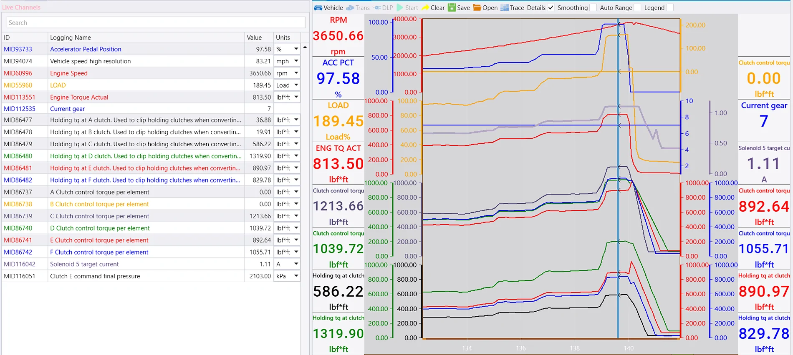
Task: Click the Value column header
Action: coord(259,37)
